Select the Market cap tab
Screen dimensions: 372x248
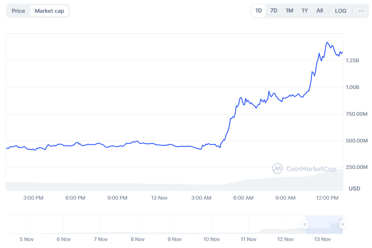pyautogui.click(x=49, y=11)
